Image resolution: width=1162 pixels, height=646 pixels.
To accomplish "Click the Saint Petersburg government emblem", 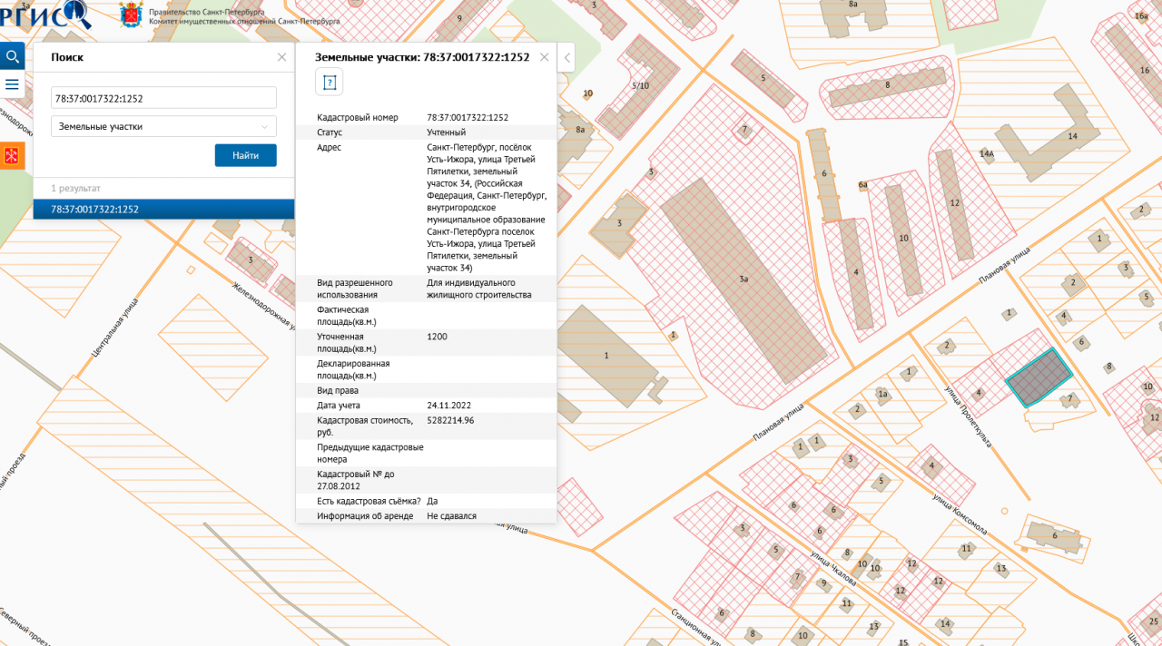I will 132,15.
